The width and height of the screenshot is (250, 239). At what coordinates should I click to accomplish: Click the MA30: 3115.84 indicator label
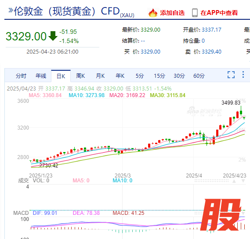(168, 95)
